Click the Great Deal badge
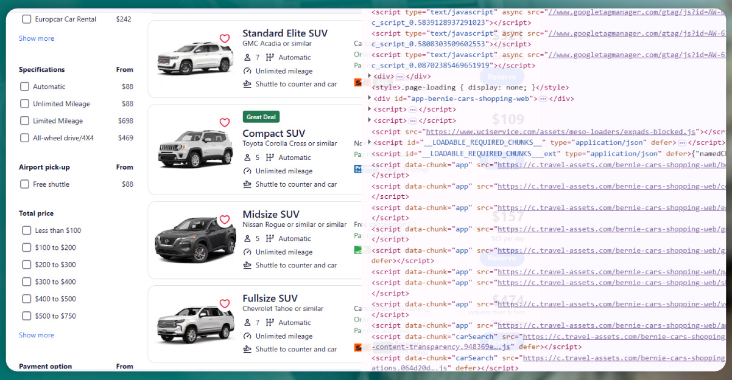 [261, 117]
